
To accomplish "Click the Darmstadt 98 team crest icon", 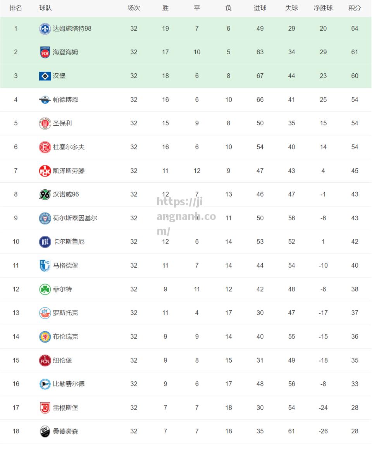I will coord(45,29).
